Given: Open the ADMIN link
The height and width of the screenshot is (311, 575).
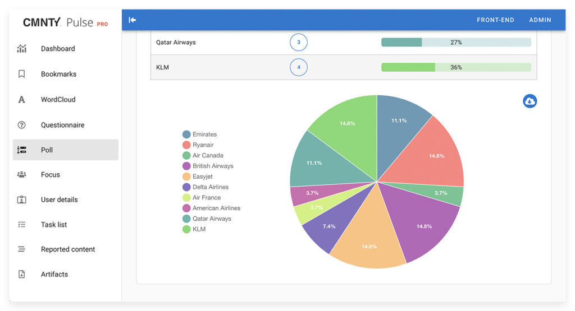Looking at the screenshot, I should pos(540,20).
